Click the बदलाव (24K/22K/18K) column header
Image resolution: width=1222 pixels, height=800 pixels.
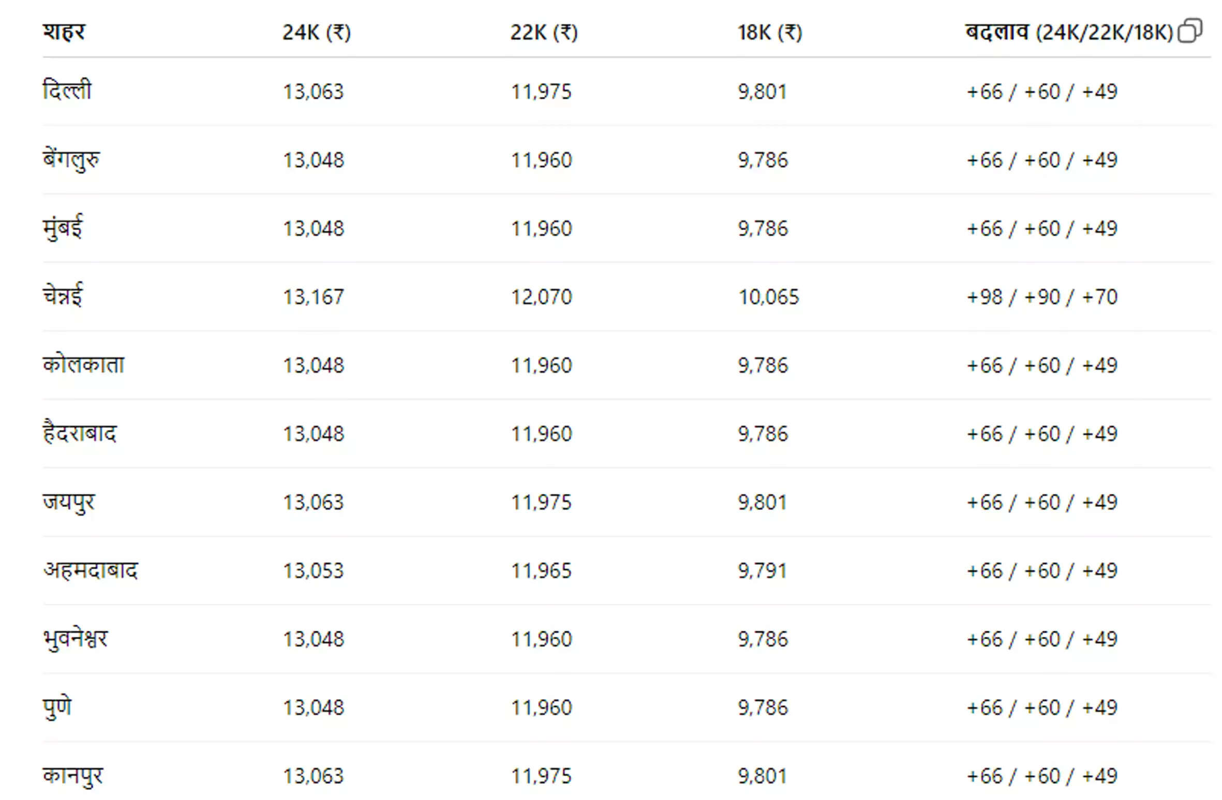point(1068,33)
